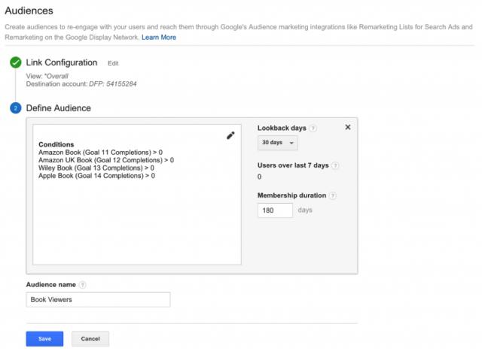Image resolution: width=482 pixels, height=354 pixels.
Task: Open the Learn More link
Action: point(159,38)
